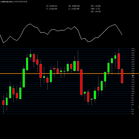The height and width of the screenshot is (139, 139).
Task: Click the 815 price axis label
Action: (133, 111)
